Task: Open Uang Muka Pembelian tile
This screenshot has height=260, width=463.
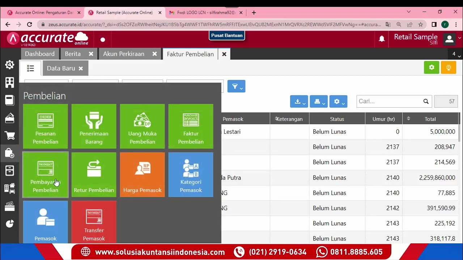Action: point(143,126)
